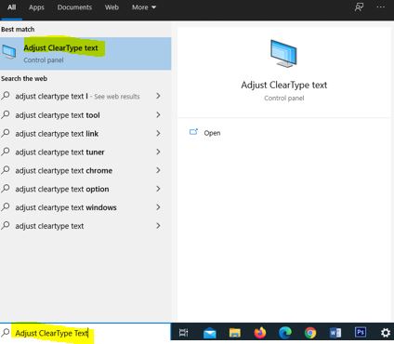Image resolution: width=394 pixels, height=344 pixels.
Task: Switch to the Apps tab
Action: (36, 7)
